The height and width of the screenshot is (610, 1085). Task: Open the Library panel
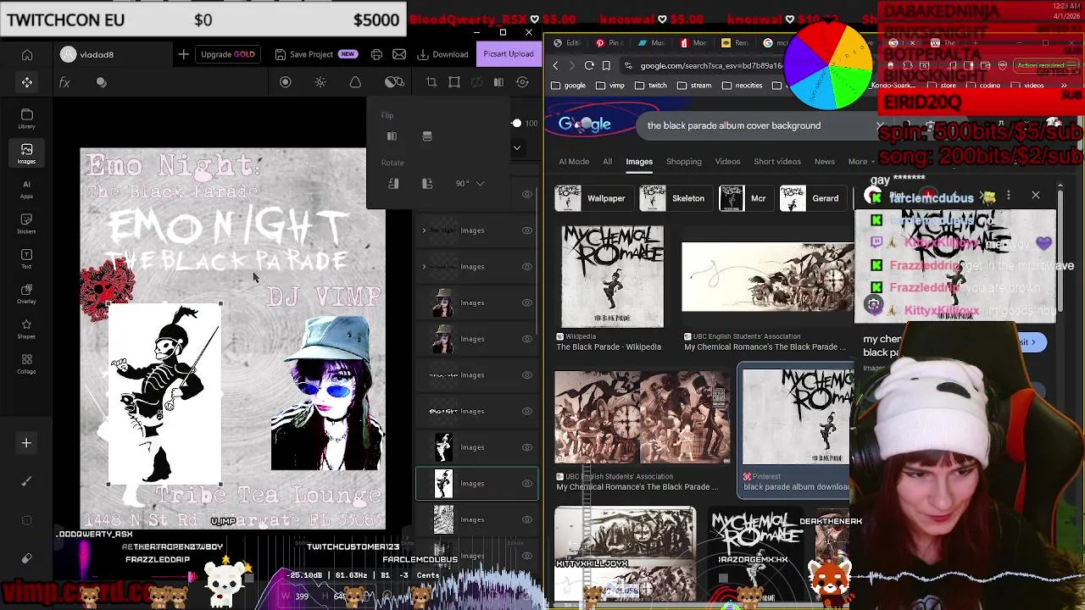tap(27, 119)
